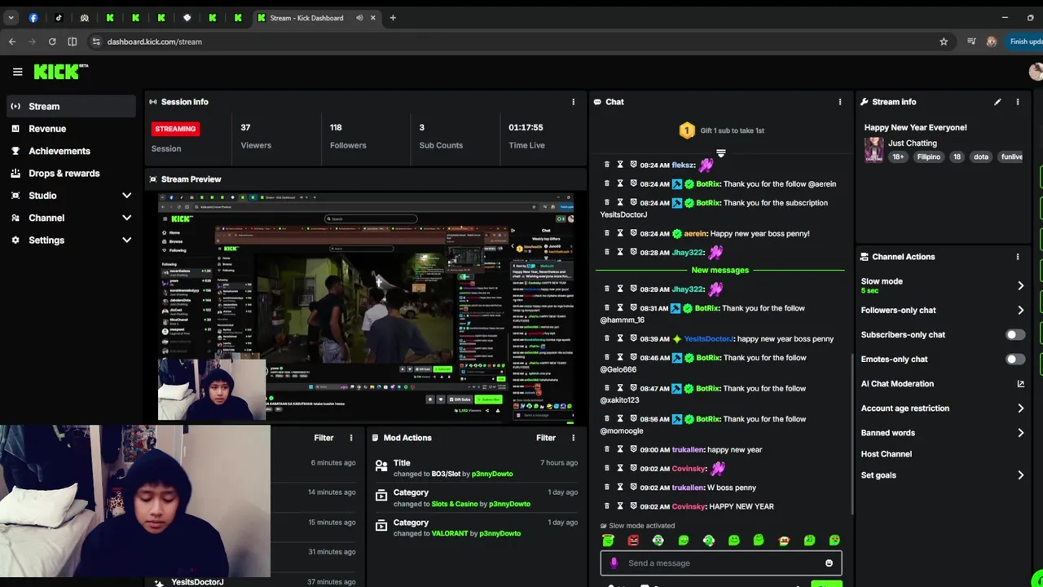Open more options beside left Filter button
Screen dimensions: 1043x587
tap(351, 438)
